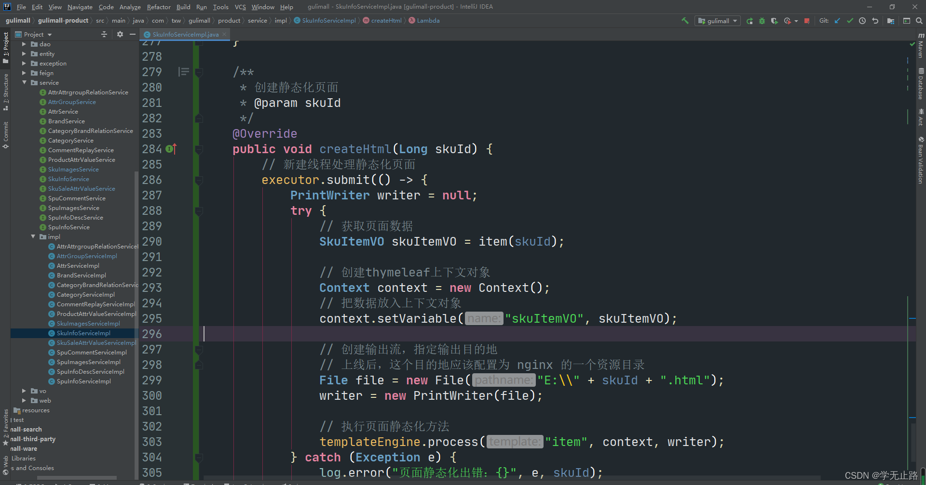
Task: Expand the feign folder
Action: point(24,73)
